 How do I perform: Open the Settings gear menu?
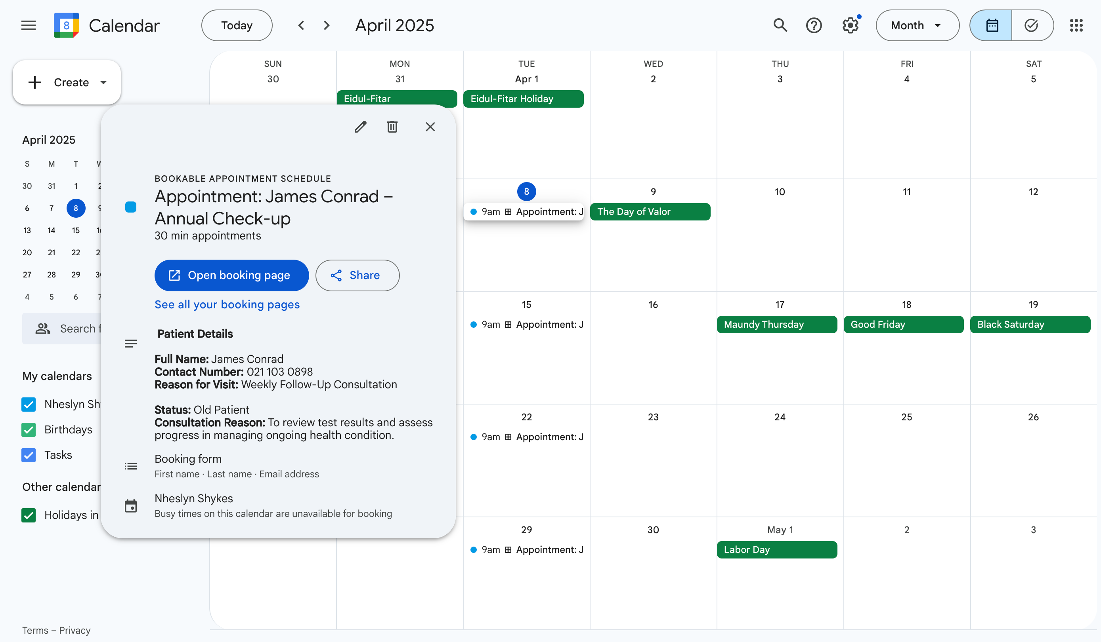pos(850,25)
